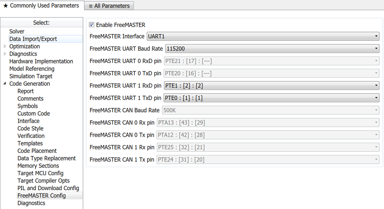The height and width of the screenshot is (209, 384).
Task: Select Solver in the tree
Action: click(17, 32)
